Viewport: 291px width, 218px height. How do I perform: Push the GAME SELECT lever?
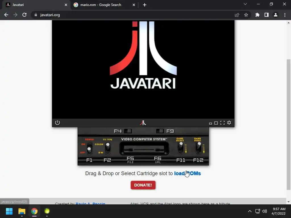[x=180, y=148]
